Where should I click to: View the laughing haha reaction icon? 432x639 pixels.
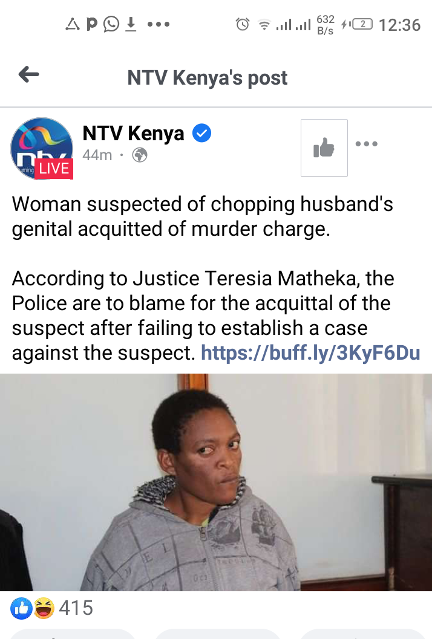click(44, 608)
